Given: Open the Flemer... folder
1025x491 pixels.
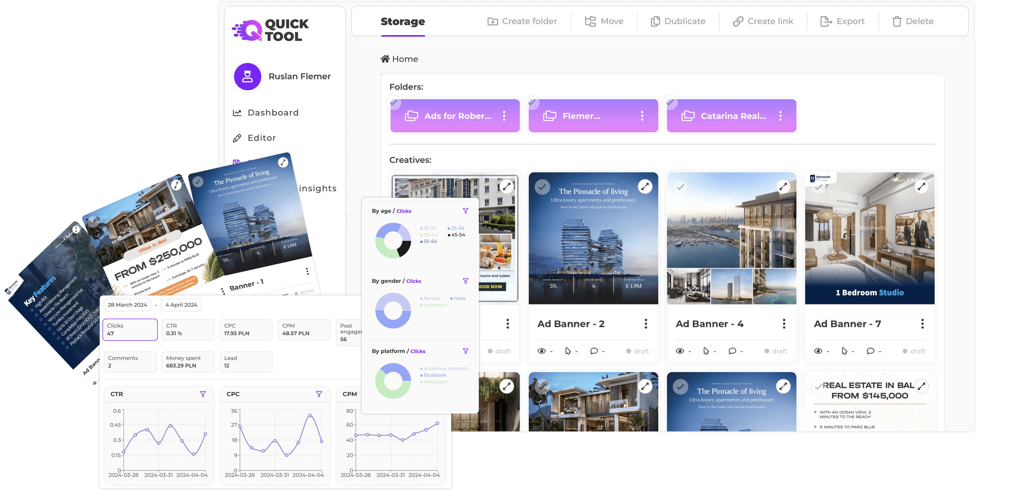Looking at the screenshot, I should (593, 116).
